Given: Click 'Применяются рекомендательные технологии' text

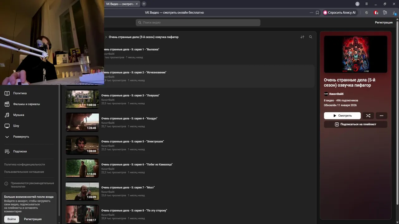Looking at the screenshot, I should pyautogui.click(x=32, y=185).
